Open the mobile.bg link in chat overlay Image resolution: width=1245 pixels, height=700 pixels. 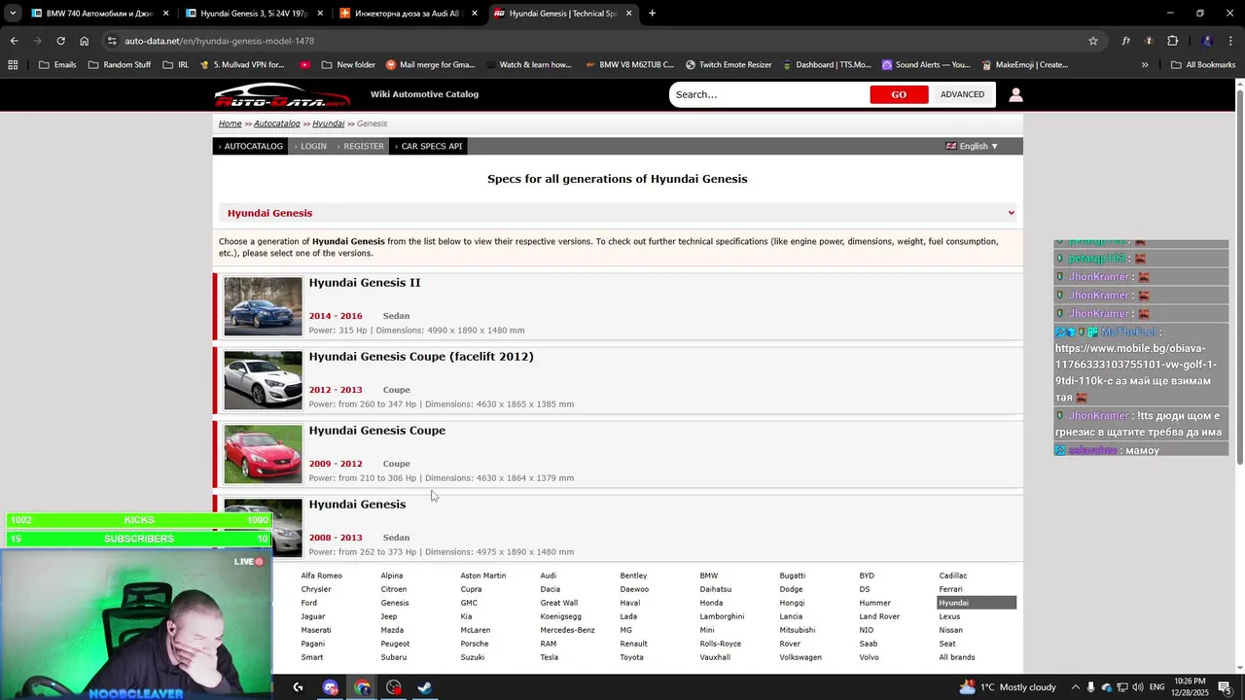[1135, 365]
